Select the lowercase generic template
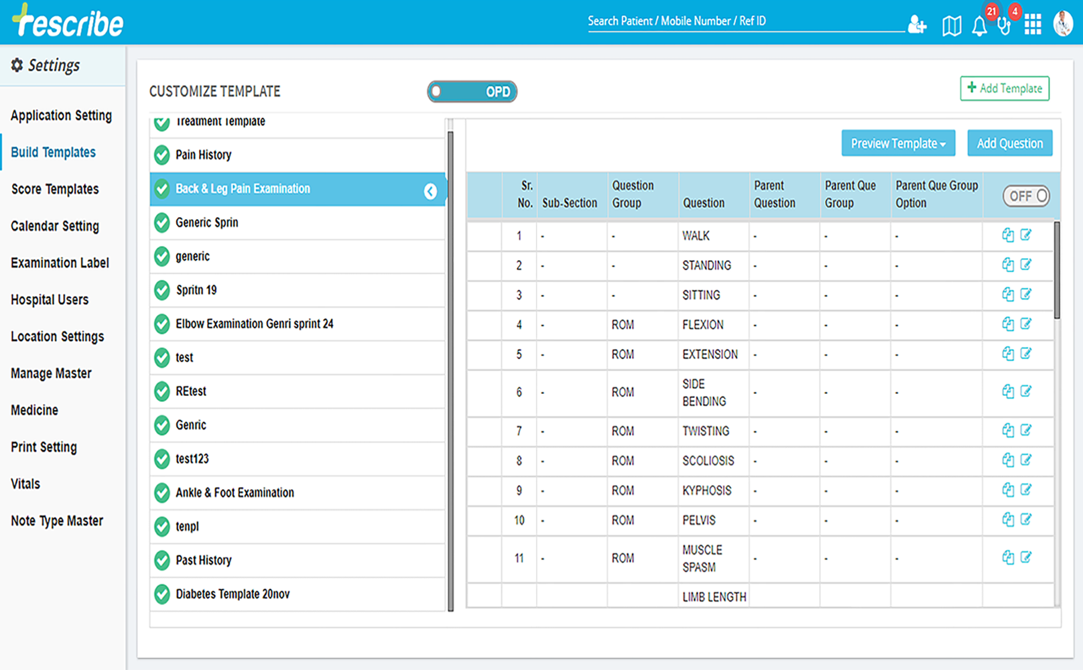Viewport: 1083px width, 670px height. [298, 257]
